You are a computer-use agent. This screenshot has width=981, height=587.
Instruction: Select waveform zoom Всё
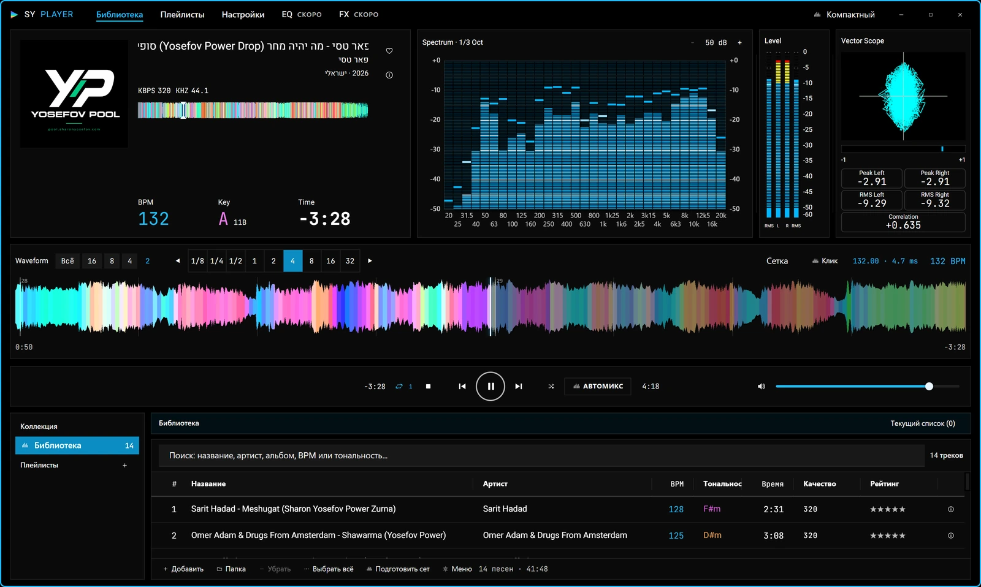coord(67,261)
